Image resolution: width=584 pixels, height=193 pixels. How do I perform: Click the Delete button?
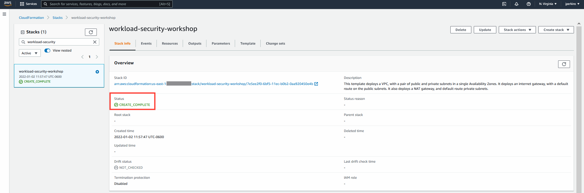pyautogui.click(x=461, y=30)
